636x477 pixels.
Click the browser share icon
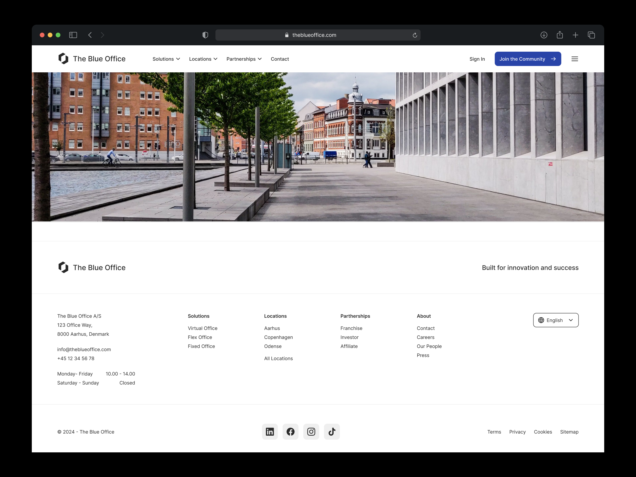tap(559, 35)
